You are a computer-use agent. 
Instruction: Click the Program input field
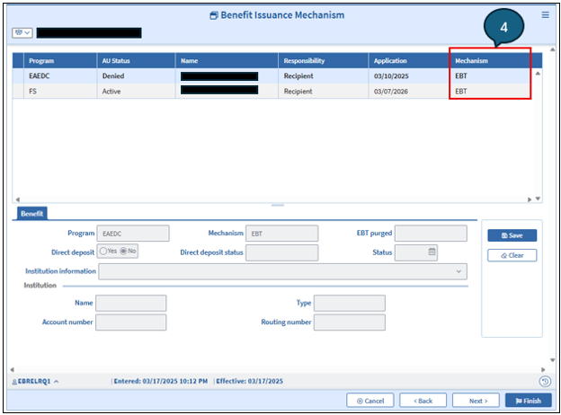click(133, 234)
